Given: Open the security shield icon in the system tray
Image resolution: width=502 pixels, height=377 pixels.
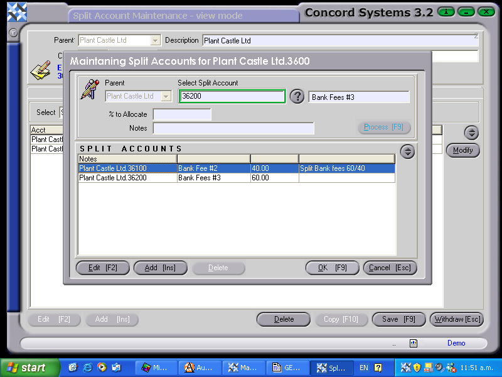Looking at the screenshot, I should pyautogui.click(x=416, y=367).
